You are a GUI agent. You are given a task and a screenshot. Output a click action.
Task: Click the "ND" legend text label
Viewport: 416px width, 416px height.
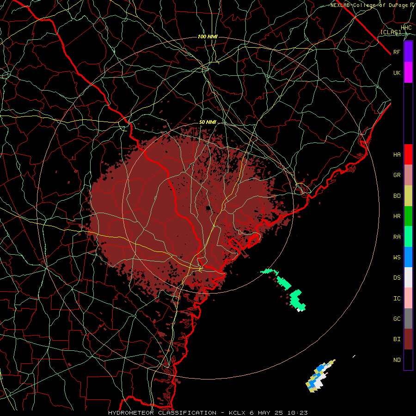(397, 360)
